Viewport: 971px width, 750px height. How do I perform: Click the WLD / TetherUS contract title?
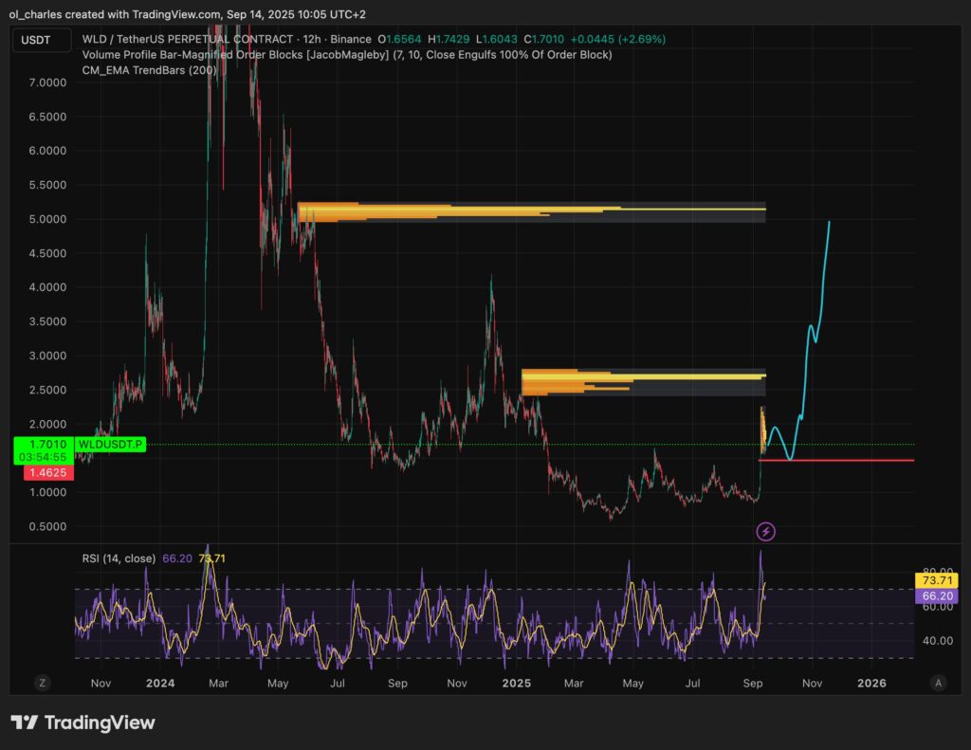185,39
